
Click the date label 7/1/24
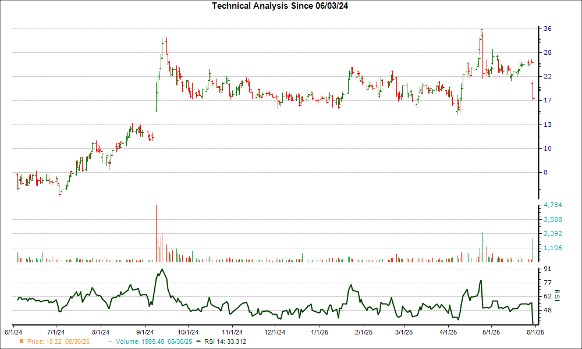(x=56, y=332)
